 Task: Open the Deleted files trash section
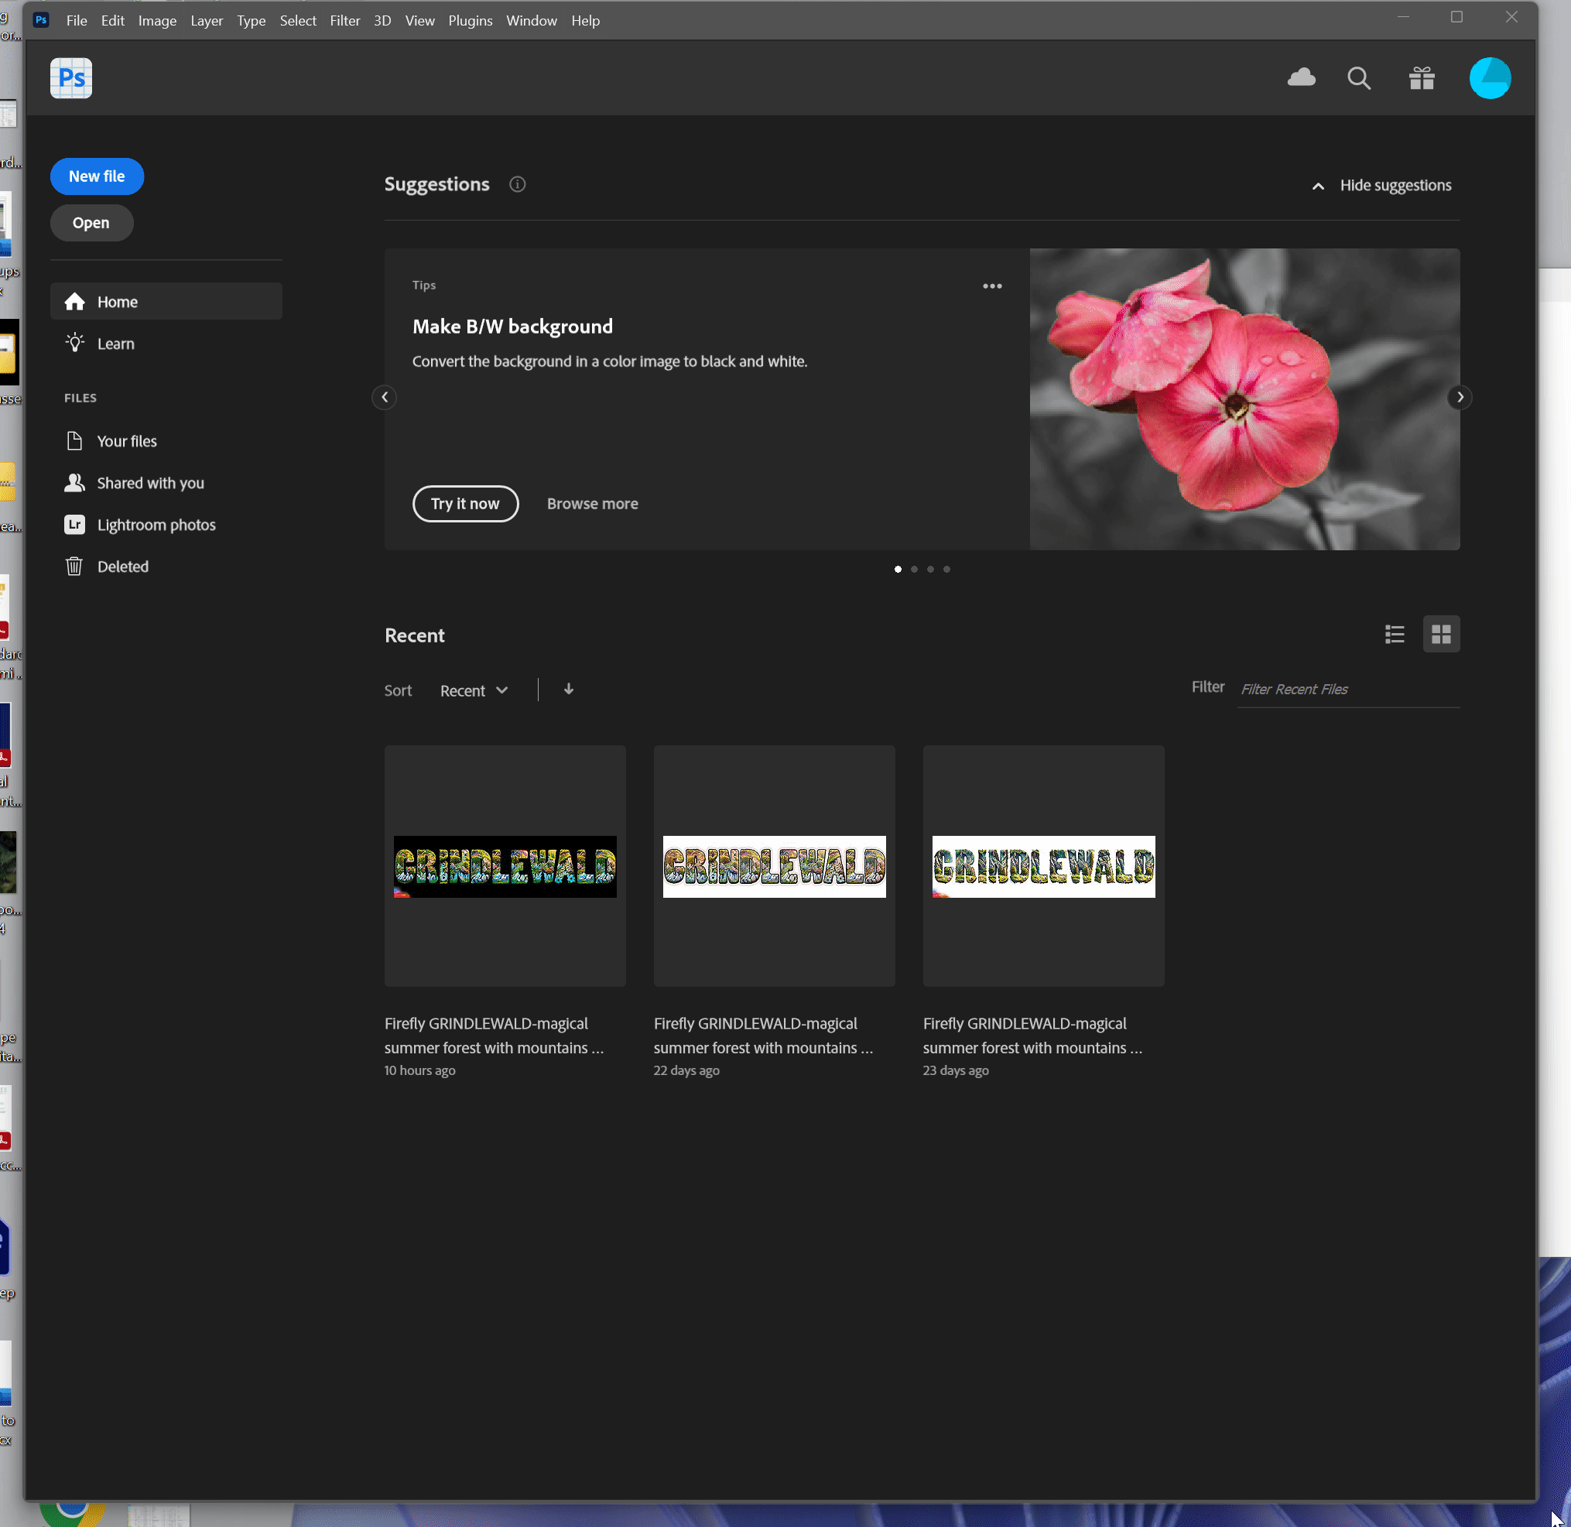pyautogui.click(x=123, y=567)
